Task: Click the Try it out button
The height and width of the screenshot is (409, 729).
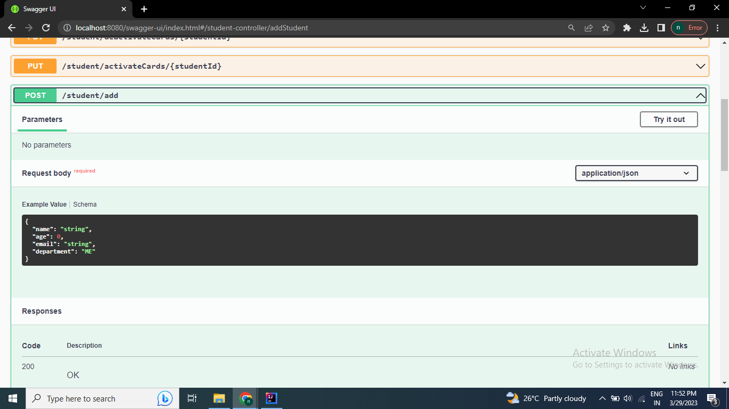Action: point(669,119)
